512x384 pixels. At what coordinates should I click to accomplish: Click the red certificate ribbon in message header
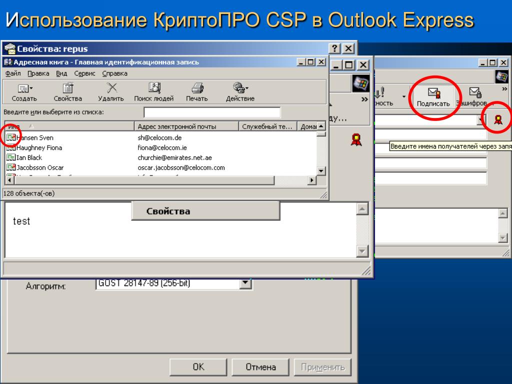(x=498, y=119)
